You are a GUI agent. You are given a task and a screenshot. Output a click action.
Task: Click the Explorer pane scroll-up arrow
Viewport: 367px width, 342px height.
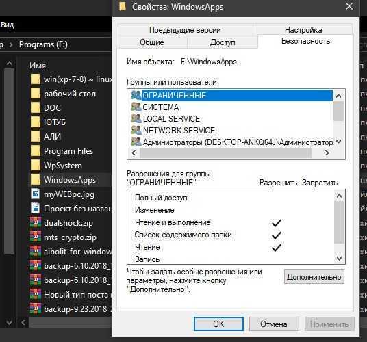[10, 63]
